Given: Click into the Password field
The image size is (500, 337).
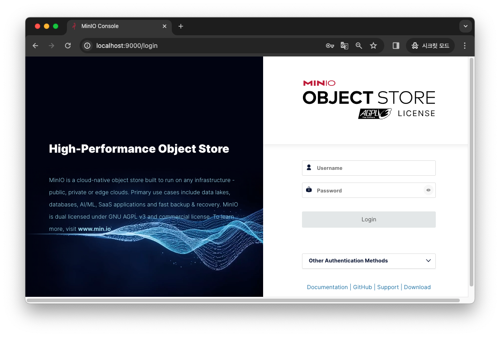Looking at the screenshot, I should [x=368, y=190].
